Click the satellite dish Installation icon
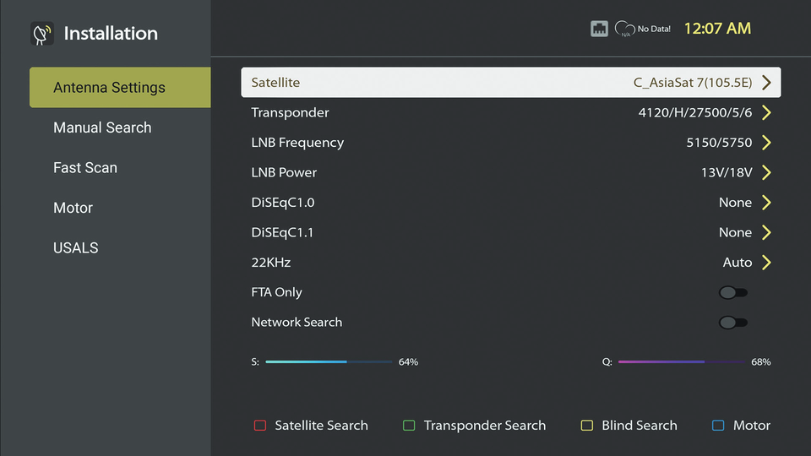Screen dimensions: 811x456 [x=41, y=34]
